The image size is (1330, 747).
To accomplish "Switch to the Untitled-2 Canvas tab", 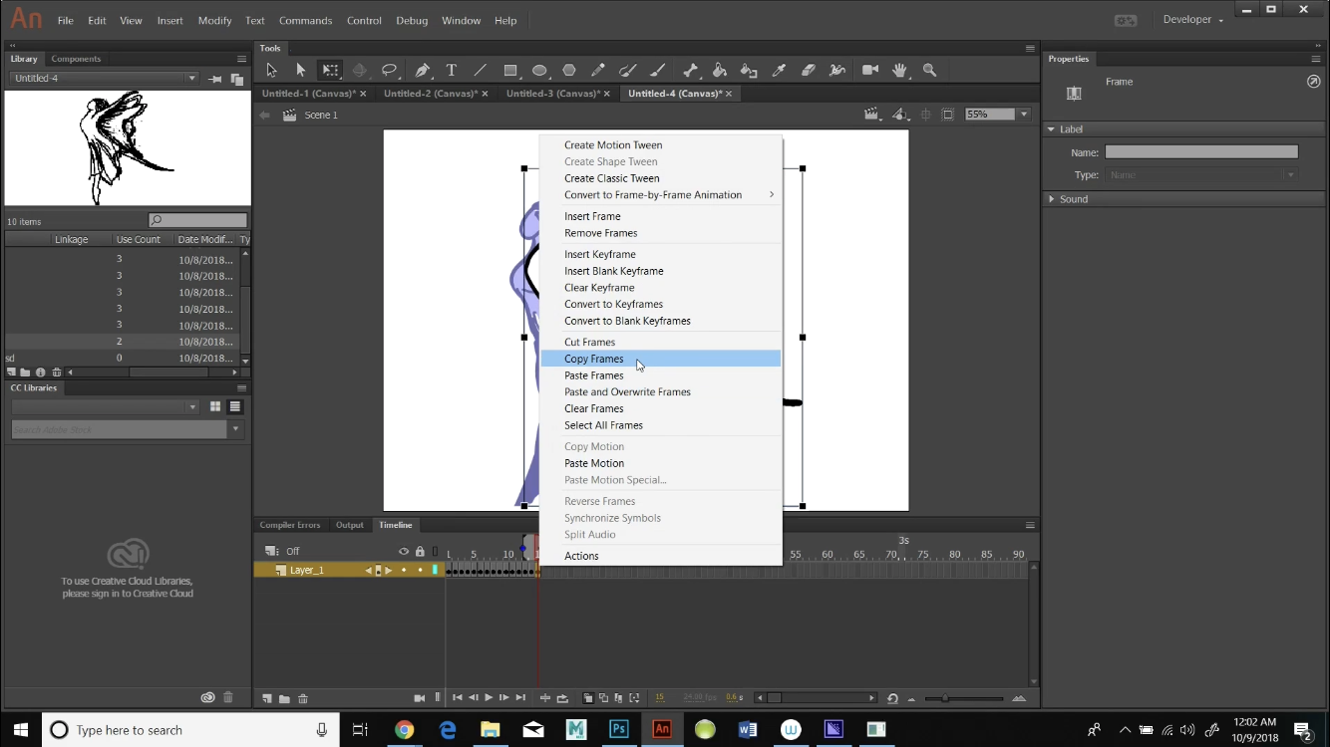I will coord(431,93).
